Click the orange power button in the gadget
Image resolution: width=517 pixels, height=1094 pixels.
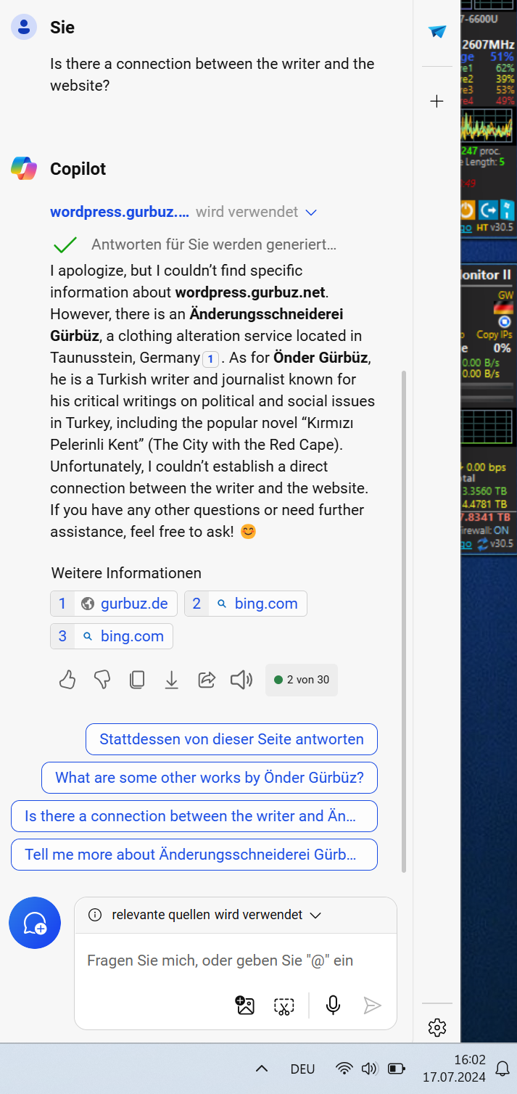(468, 210)
